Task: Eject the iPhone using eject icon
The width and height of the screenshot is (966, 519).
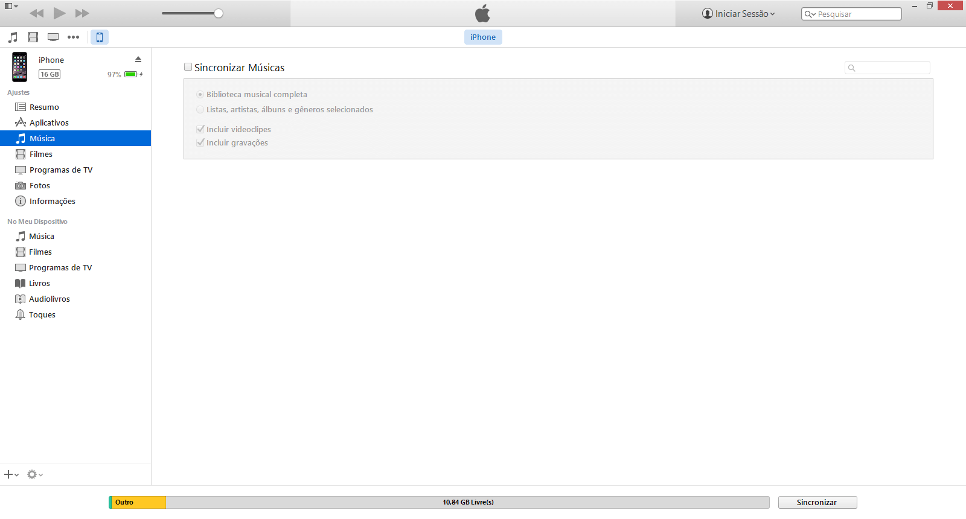Action: (x=138, y=59)
